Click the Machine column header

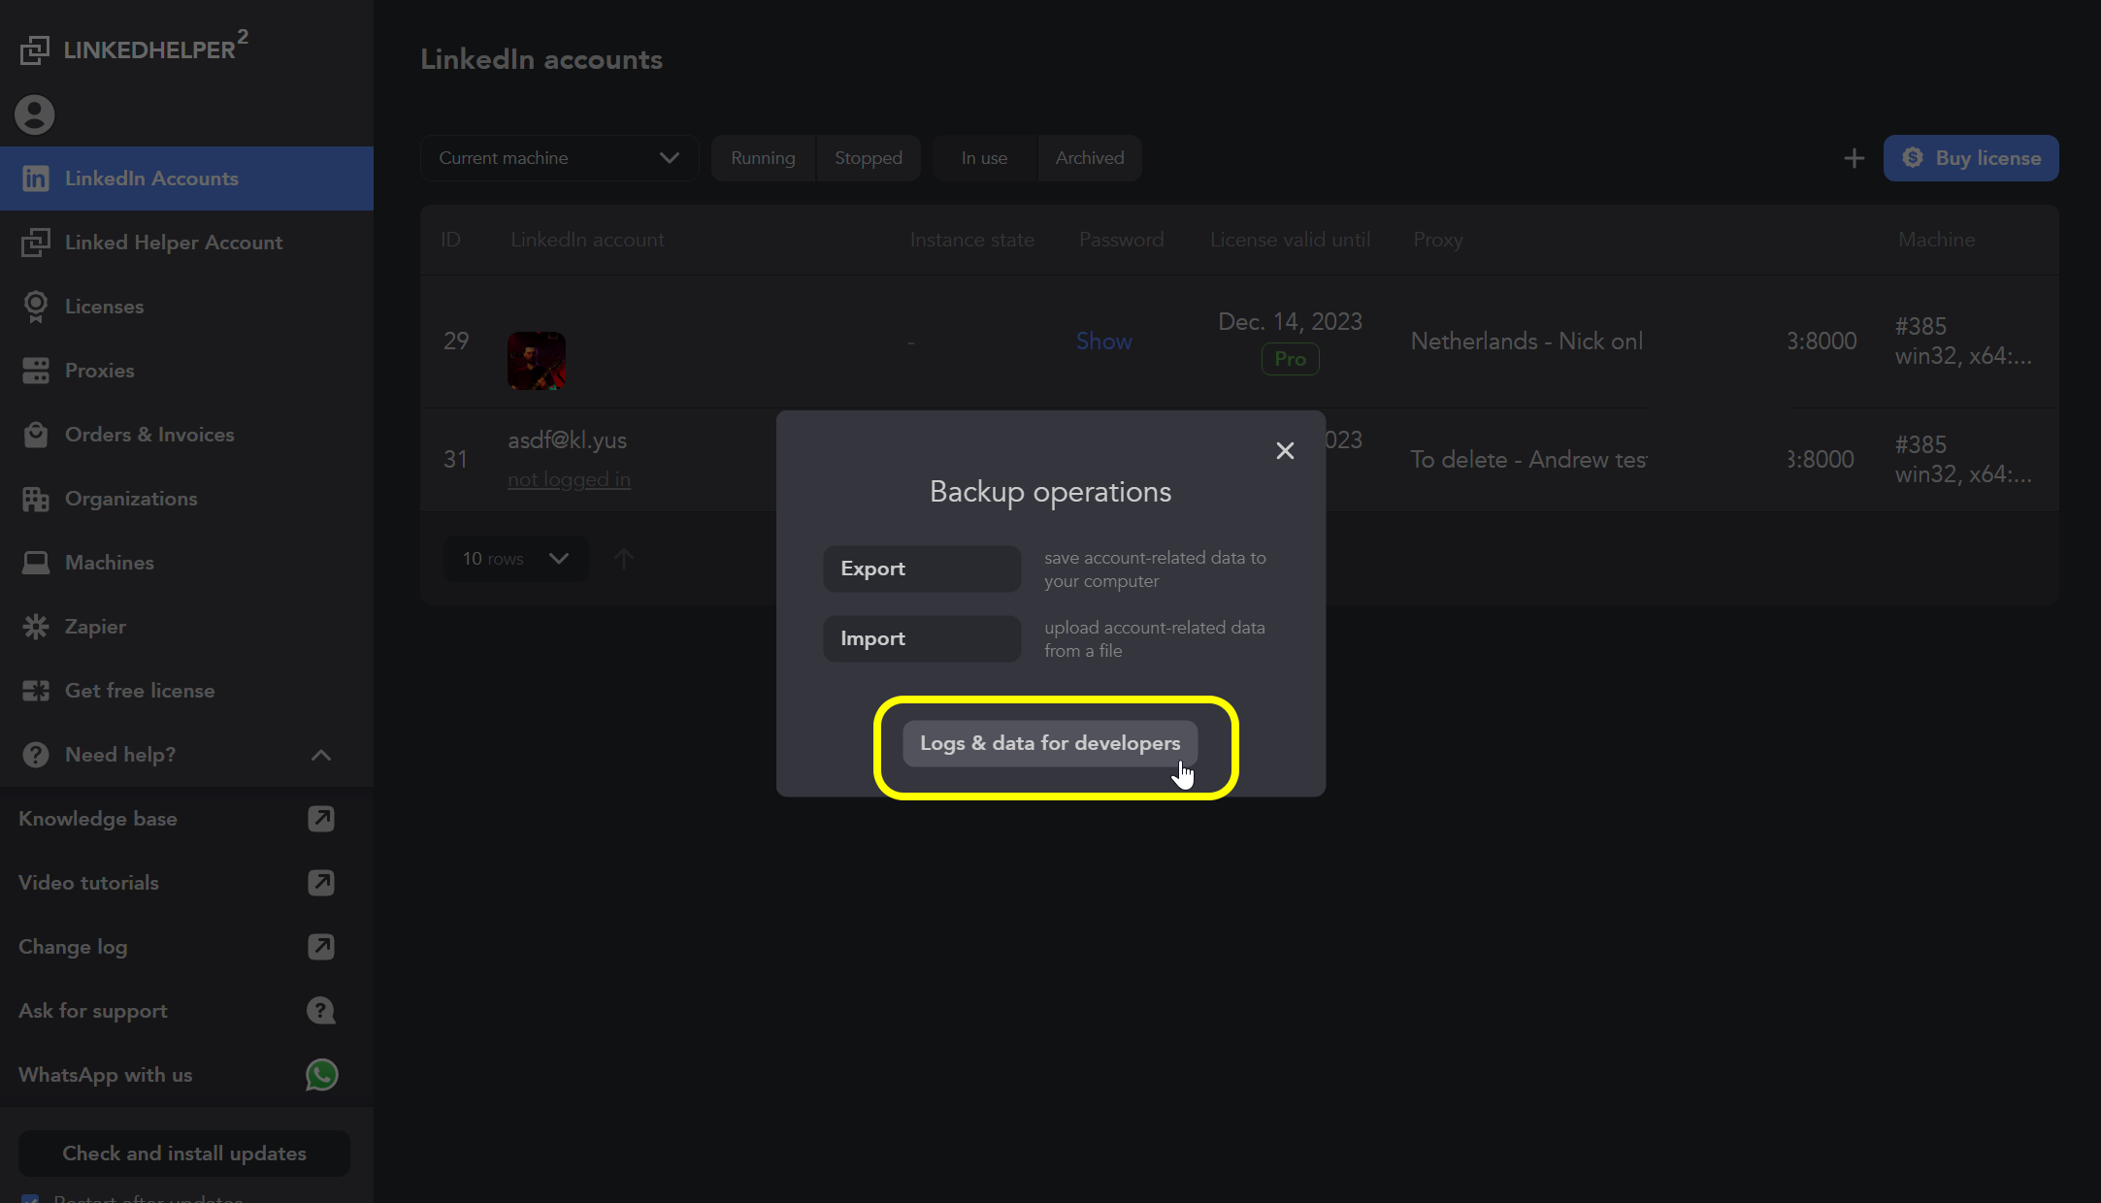click(x=1936, y=240)
